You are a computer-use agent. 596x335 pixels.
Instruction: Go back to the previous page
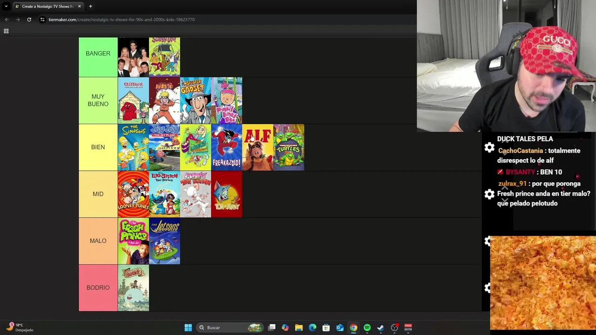click(x=7, y=20)
